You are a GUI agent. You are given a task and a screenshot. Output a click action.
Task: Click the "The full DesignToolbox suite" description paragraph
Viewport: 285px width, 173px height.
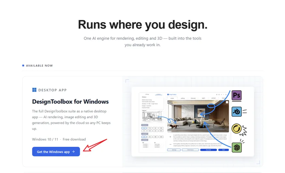tap(71, 120)
